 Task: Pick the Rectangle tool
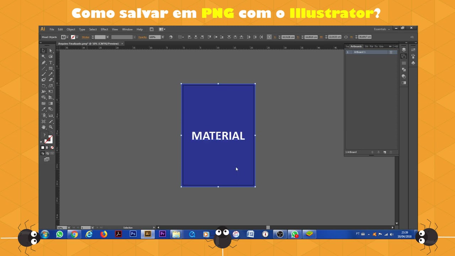click(x=50, y=68)
